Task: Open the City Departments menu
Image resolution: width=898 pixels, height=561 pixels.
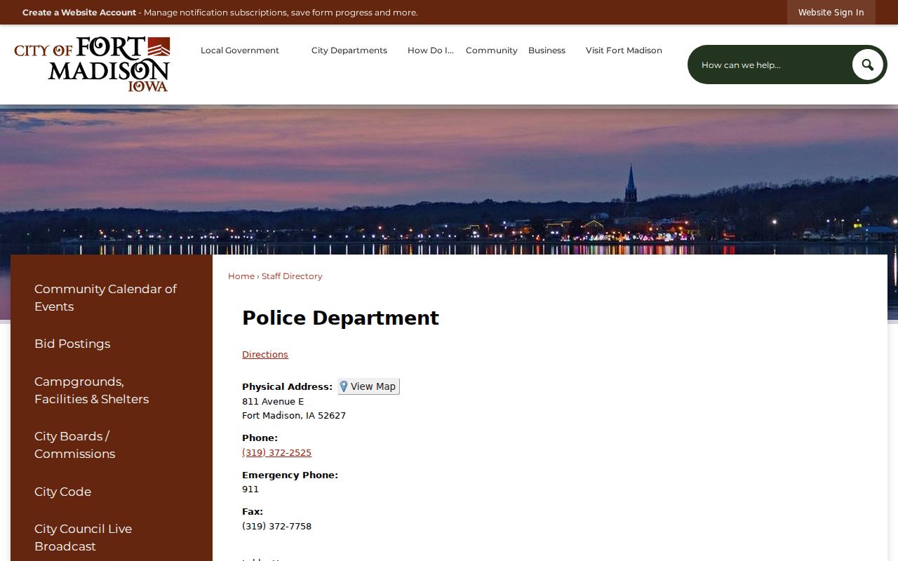Action: 349,50
